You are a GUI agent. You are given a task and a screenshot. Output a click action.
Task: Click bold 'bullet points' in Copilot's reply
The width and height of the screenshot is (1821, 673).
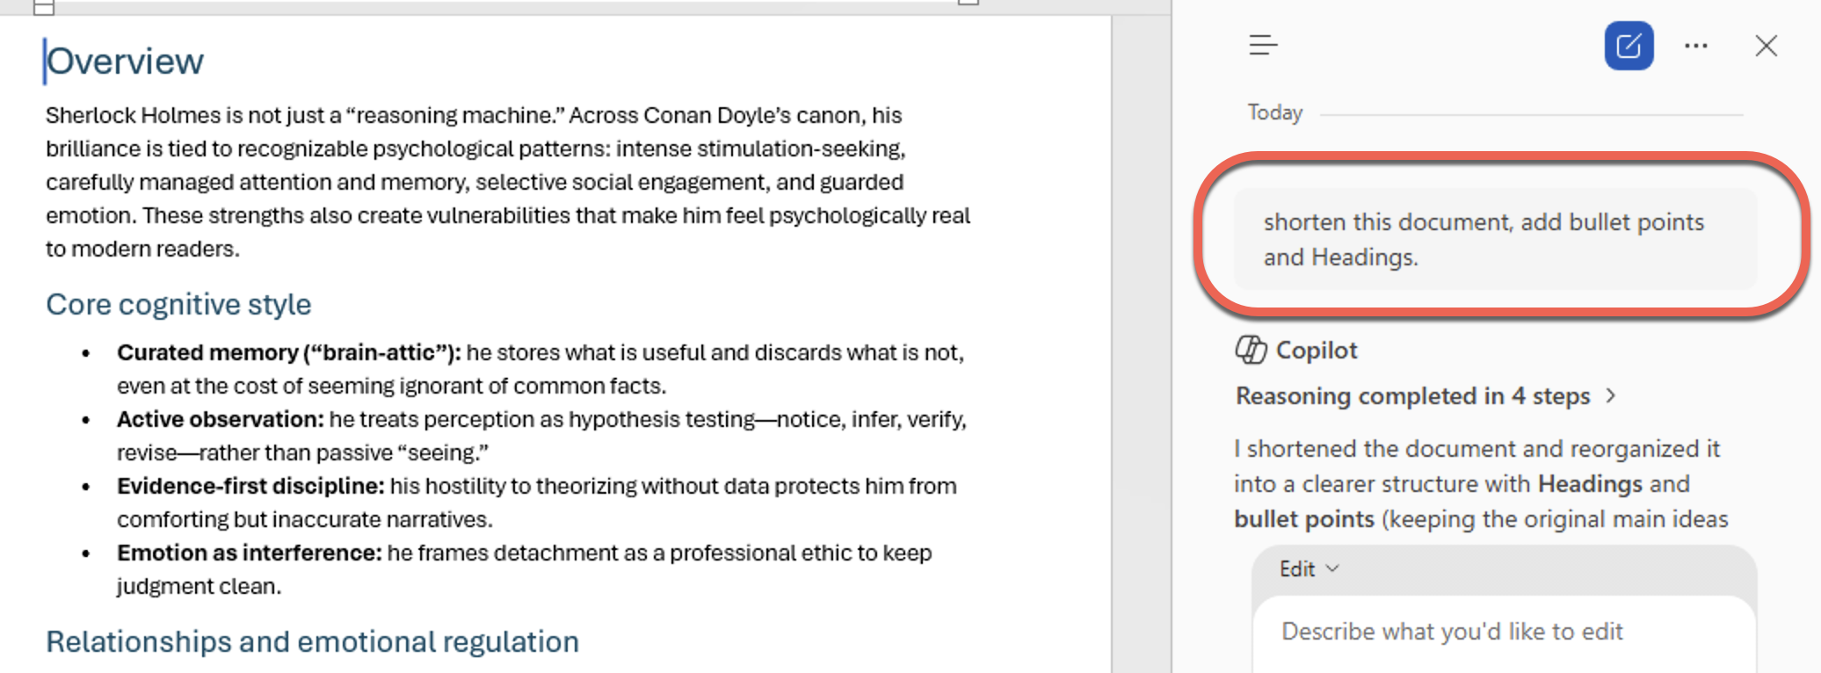click(1303, 519)
